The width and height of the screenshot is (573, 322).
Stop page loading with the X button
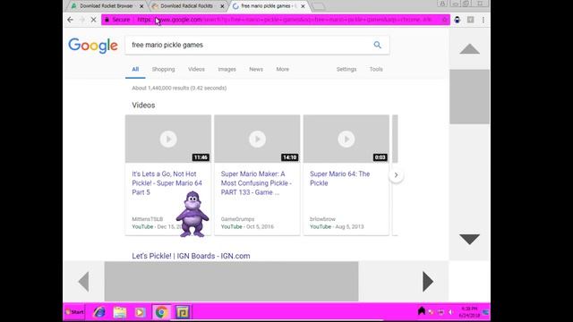pos(93,20)
